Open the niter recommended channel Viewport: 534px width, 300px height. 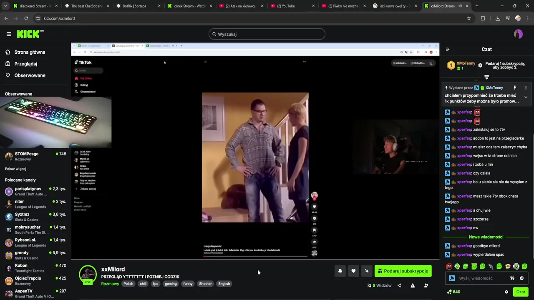pos(35,204)
